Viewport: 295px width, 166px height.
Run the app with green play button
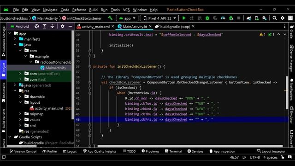point(184,18)
